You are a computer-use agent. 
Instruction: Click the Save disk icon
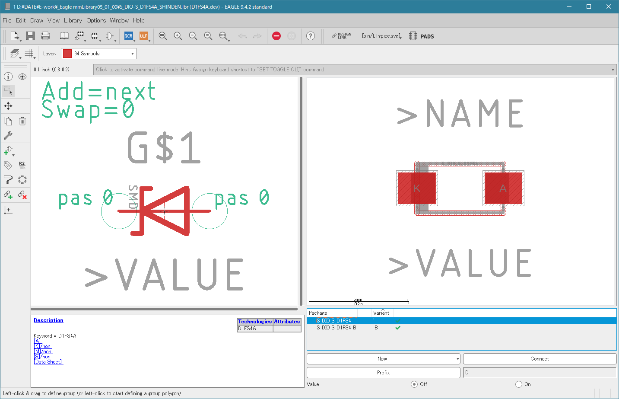point(30,36)
